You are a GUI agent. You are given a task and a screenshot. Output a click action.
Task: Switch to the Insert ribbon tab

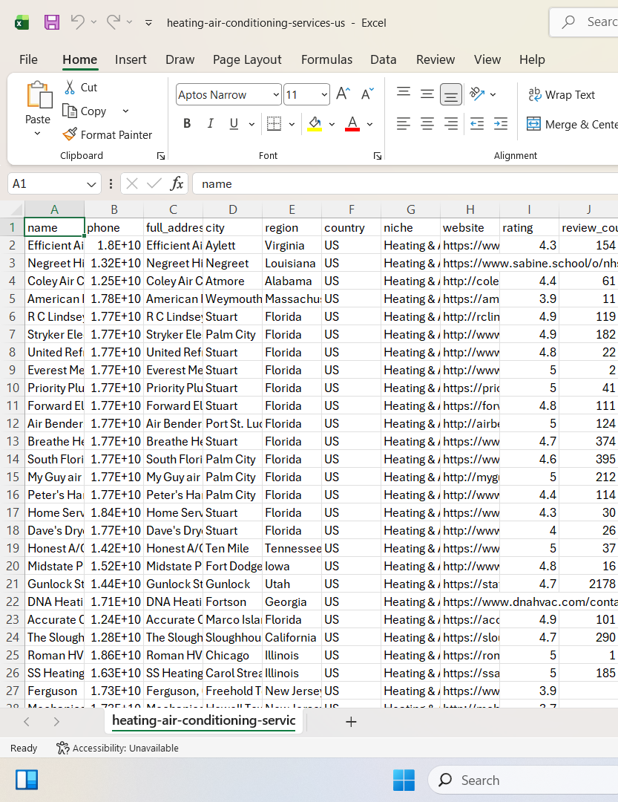tap(131, 60)
